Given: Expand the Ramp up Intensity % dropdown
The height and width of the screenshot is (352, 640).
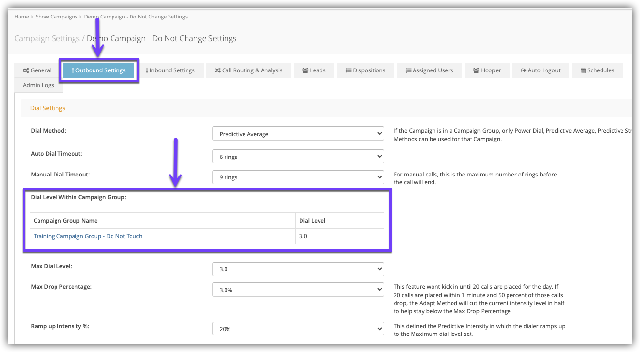Looking at the screenshot, I should click(298, 329).
